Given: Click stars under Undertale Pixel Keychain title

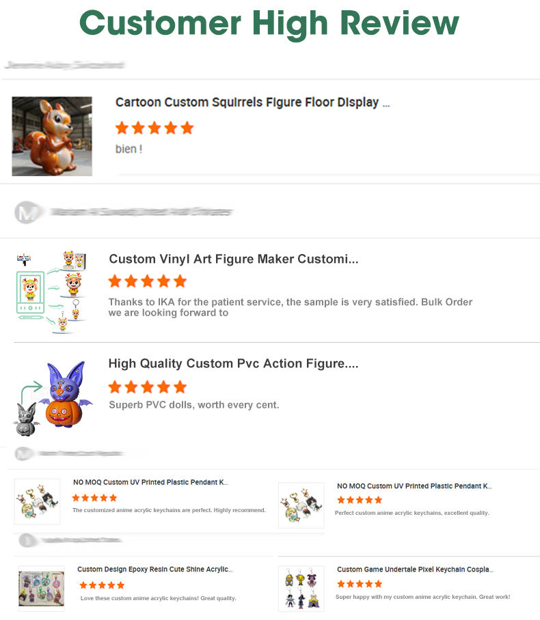Looking at the screenshot, I should [360, 584].
